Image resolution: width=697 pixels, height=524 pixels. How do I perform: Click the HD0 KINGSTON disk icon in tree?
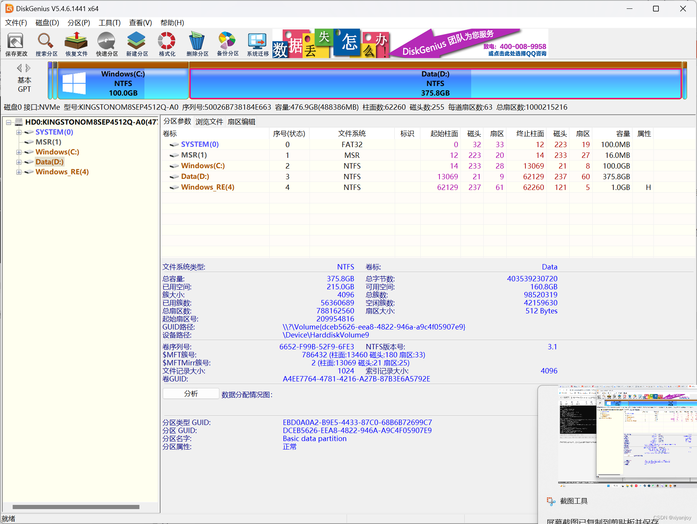(x=19, y=122)
